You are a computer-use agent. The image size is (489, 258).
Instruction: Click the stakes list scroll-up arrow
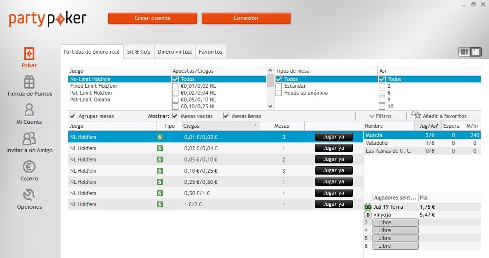pos(270,71)
